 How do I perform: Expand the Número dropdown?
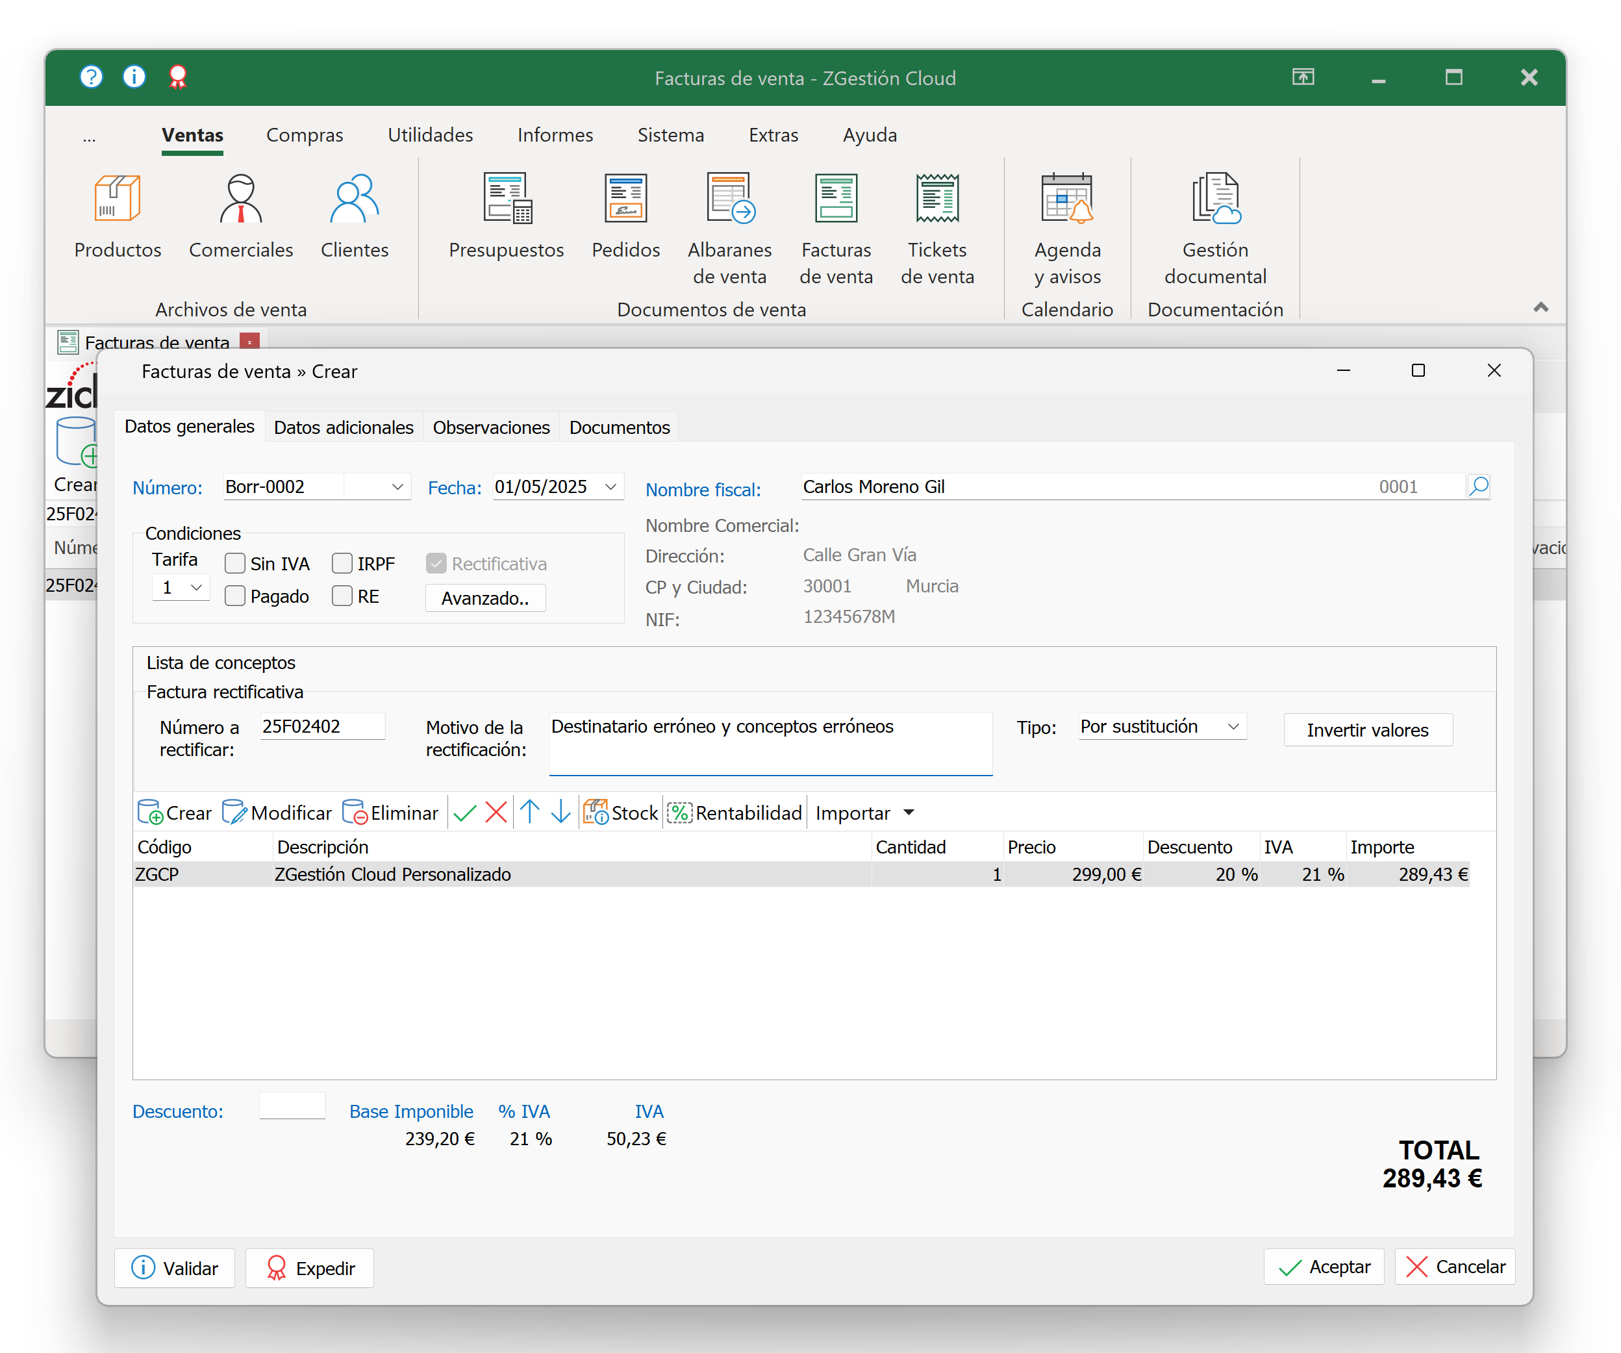pyautogui.click(x=397, y=487)
